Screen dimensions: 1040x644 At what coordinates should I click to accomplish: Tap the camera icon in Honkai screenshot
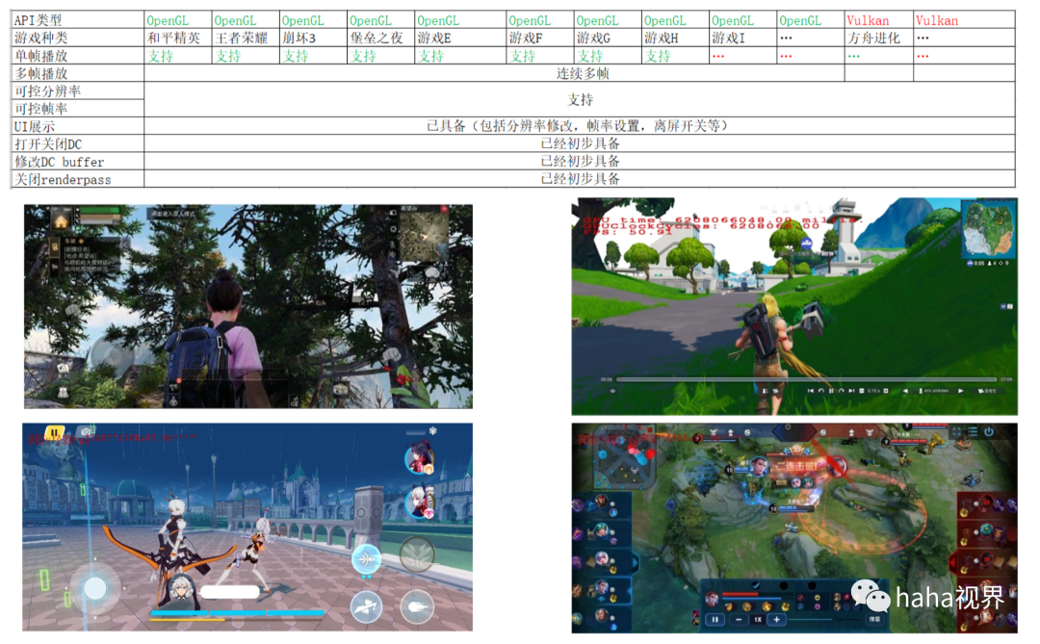pos(87,432)
